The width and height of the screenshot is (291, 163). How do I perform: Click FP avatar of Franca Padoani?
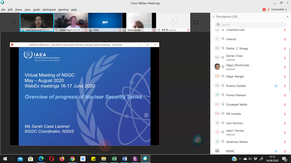(217, 95)
